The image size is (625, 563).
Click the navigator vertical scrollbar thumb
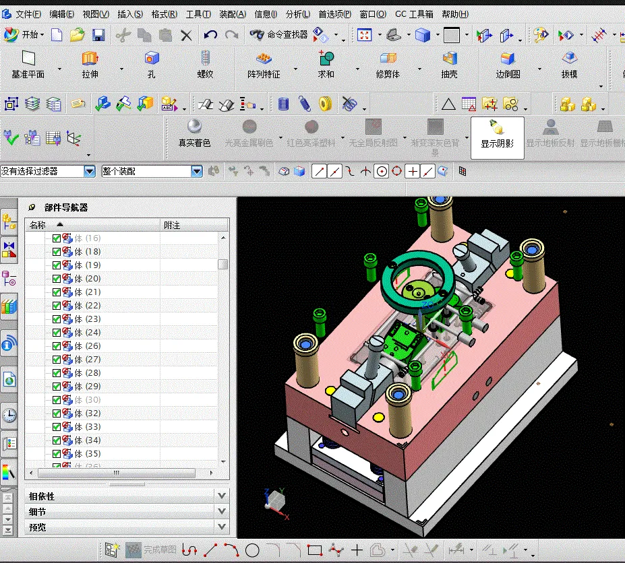click(223, 264)
